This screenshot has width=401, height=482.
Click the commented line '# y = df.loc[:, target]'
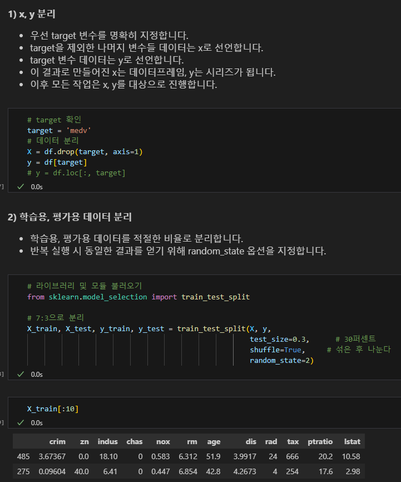(76, 173)
